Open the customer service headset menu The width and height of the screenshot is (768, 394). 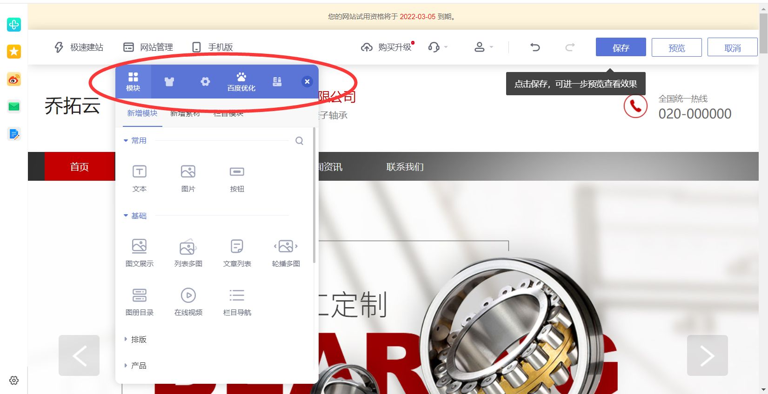(x=438, y=47)
